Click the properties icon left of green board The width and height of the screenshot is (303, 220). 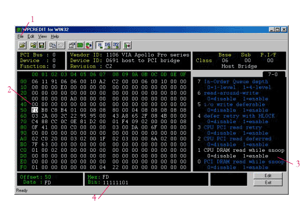point(72,46)
